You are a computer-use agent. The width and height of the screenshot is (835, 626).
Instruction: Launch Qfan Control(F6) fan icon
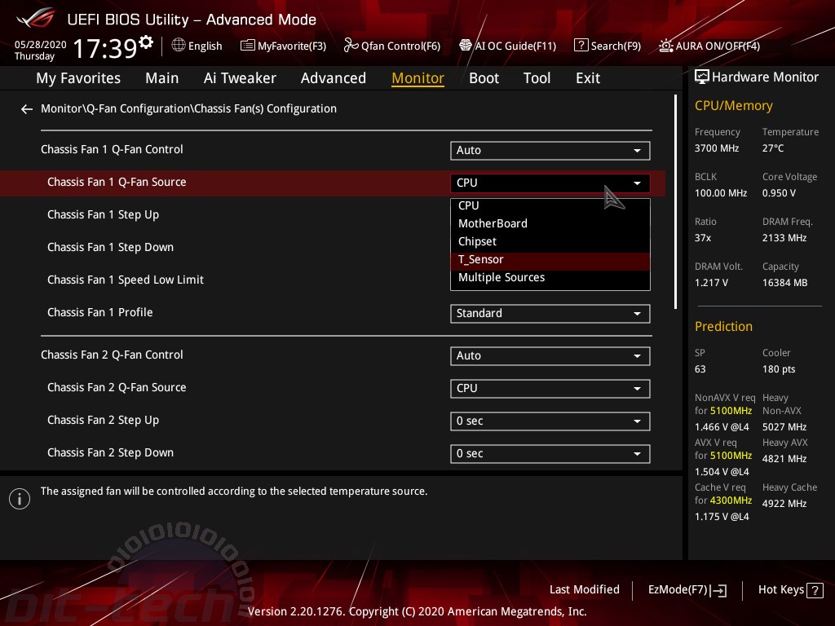tap(351, 46)
